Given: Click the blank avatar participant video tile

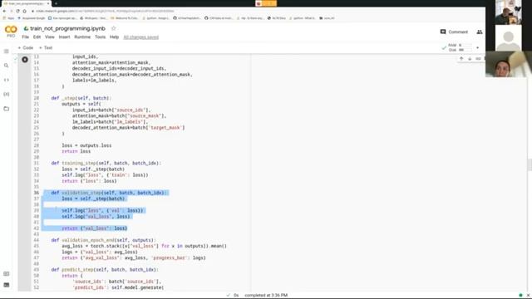Looking at the screenshot, I should [508, 38].
